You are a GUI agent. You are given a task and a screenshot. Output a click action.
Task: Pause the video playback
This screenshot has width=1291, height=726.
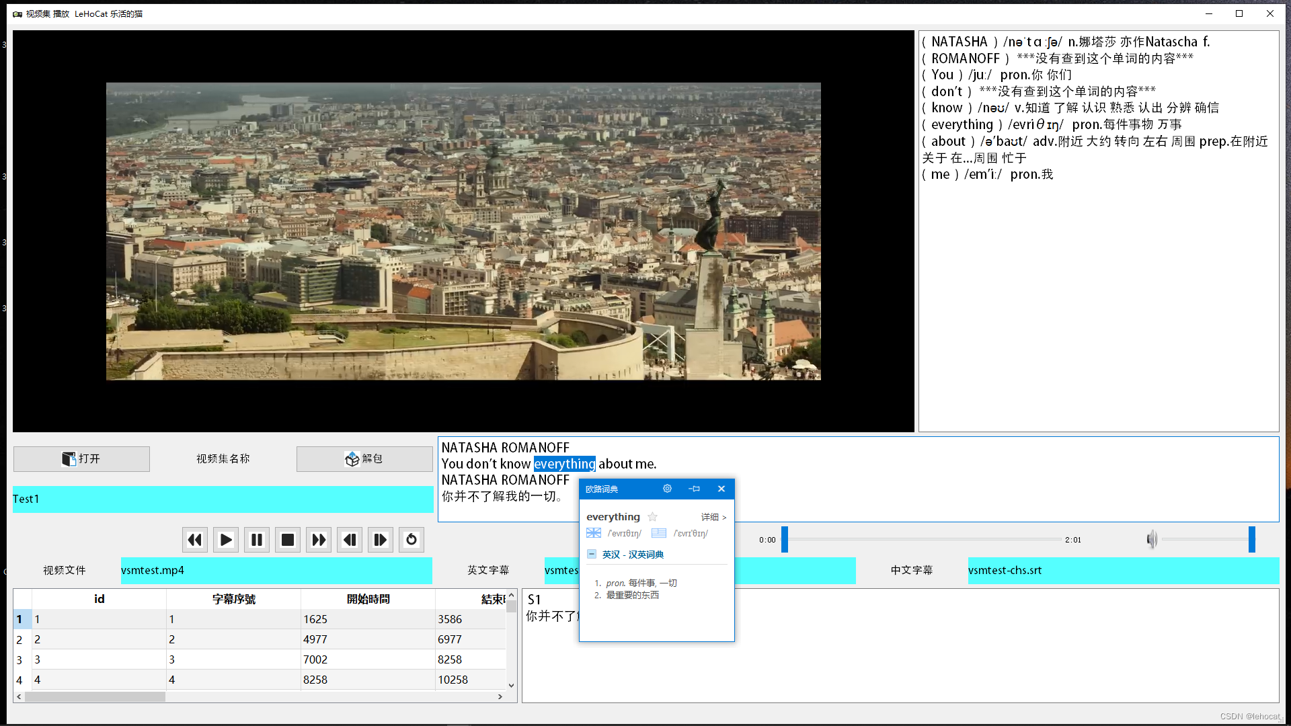tap(256, 540)
